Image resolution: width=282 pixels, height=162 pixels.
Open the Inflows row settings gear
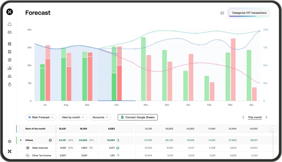50,140
